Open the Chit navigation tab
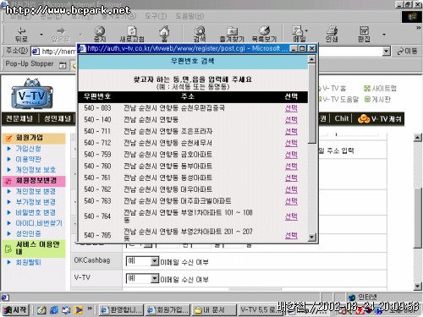Image resolution: width=423 pixels, height=317 pixels. pos(342,118)
